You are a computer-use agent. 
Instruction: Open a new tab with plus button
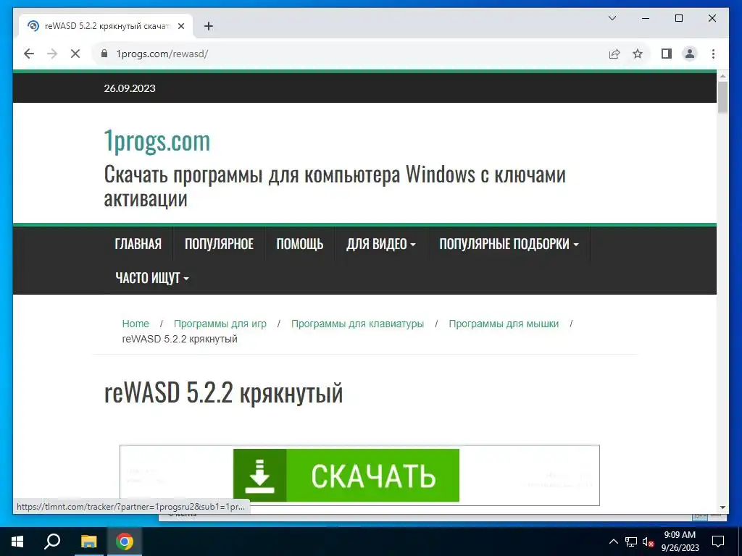coord(208,26)
